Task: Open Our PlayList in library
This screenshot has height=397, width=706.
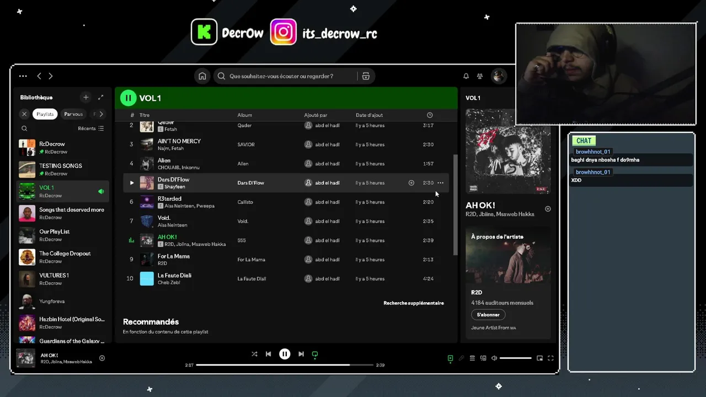Action: (63, 235)
